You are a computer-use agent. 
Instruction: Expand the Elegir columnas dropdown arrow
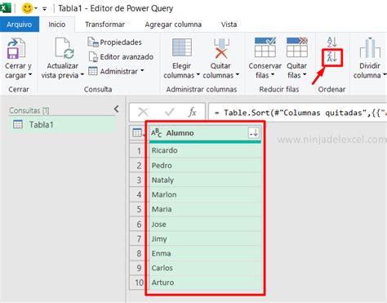coord(198,74)
